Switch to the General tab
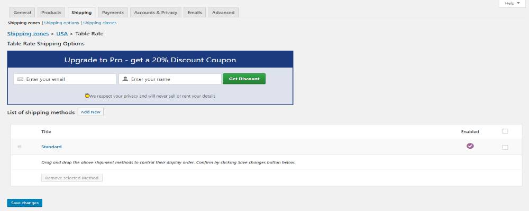Screen dimensions: 529x211 click(22, 12)
